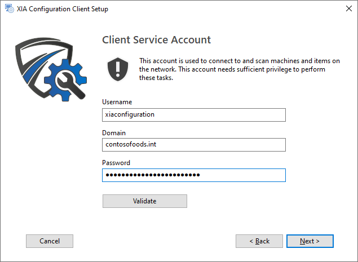The height and width of the screenshot is (262, 358).
Task: Click the Validate button
Action: pyautogui.click(x=145, y=201)
